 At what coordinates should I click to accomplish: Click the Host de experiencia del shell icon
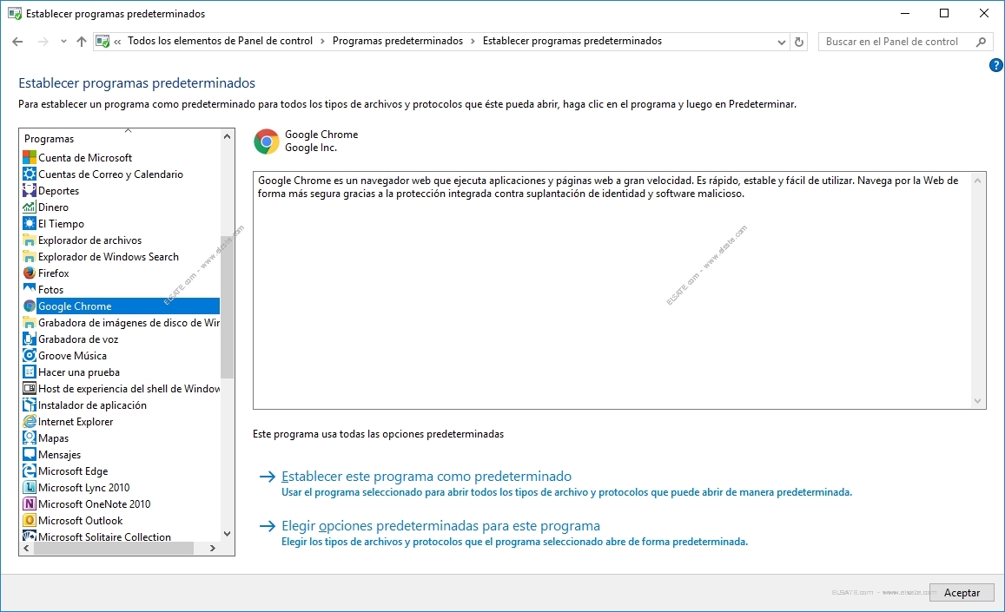(30, 389)
